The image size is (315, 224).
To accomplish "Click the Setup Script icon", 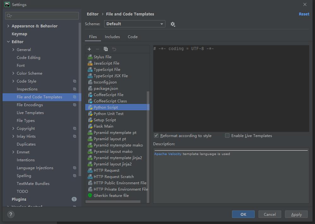I will 90,120.
